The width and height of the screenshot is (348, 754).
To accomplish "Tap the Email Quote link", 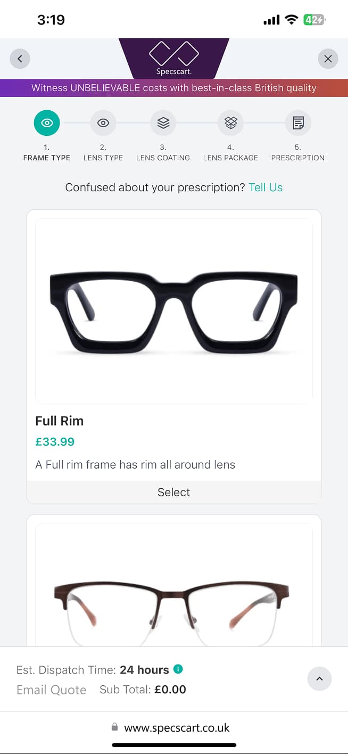I will (x=51, y=690).
